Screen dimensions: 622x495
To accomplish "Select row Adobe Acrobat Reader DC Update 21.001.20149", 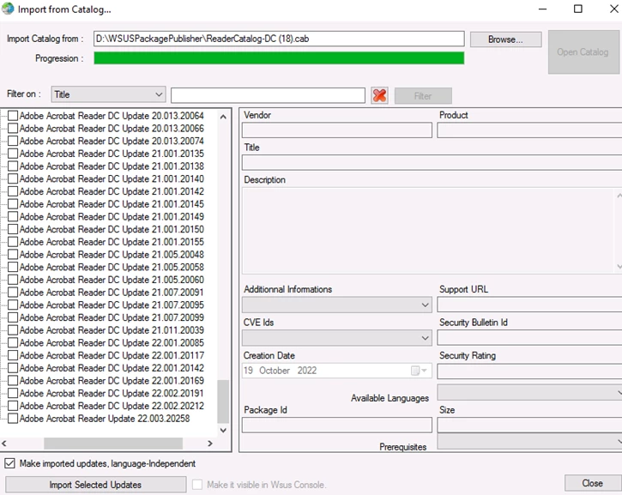I will pyautogui.click(x=112, y=216).
